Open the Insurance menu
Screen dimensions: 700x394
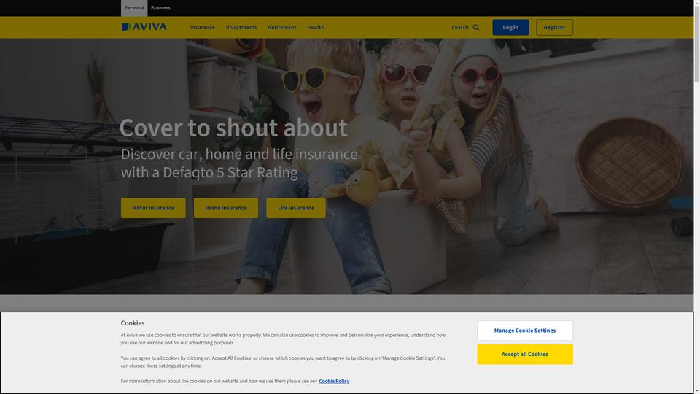click(202, 27)
